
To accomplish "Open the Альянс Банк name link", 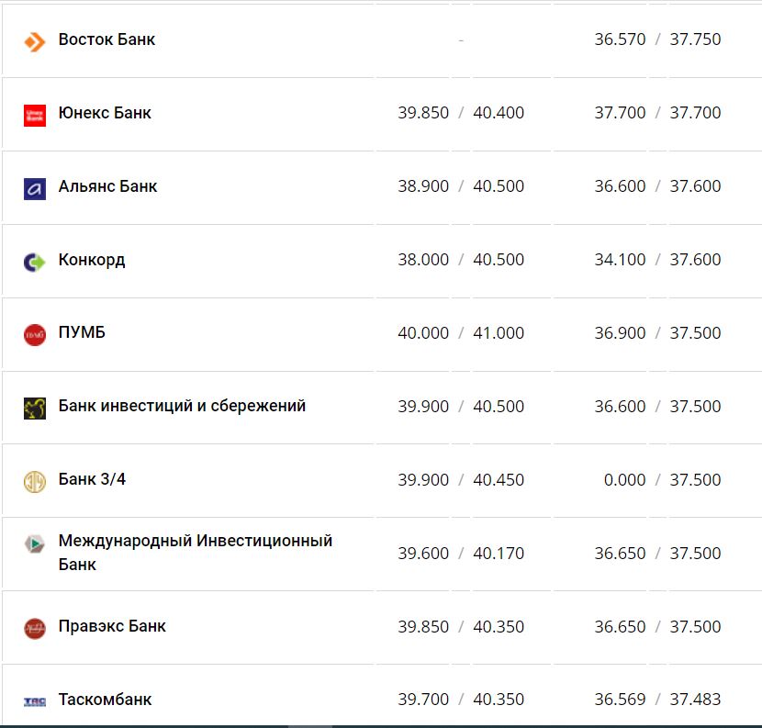I will 107,186.
